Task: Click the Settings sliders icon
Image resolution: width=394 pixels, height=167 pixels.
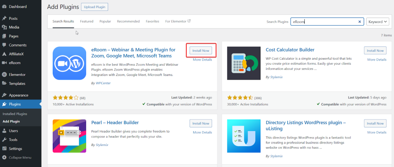Action: click(x=4, y=149)
